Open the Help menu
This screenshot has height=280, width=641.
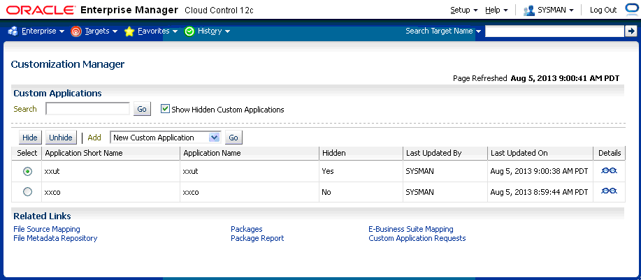click(496, 10)
